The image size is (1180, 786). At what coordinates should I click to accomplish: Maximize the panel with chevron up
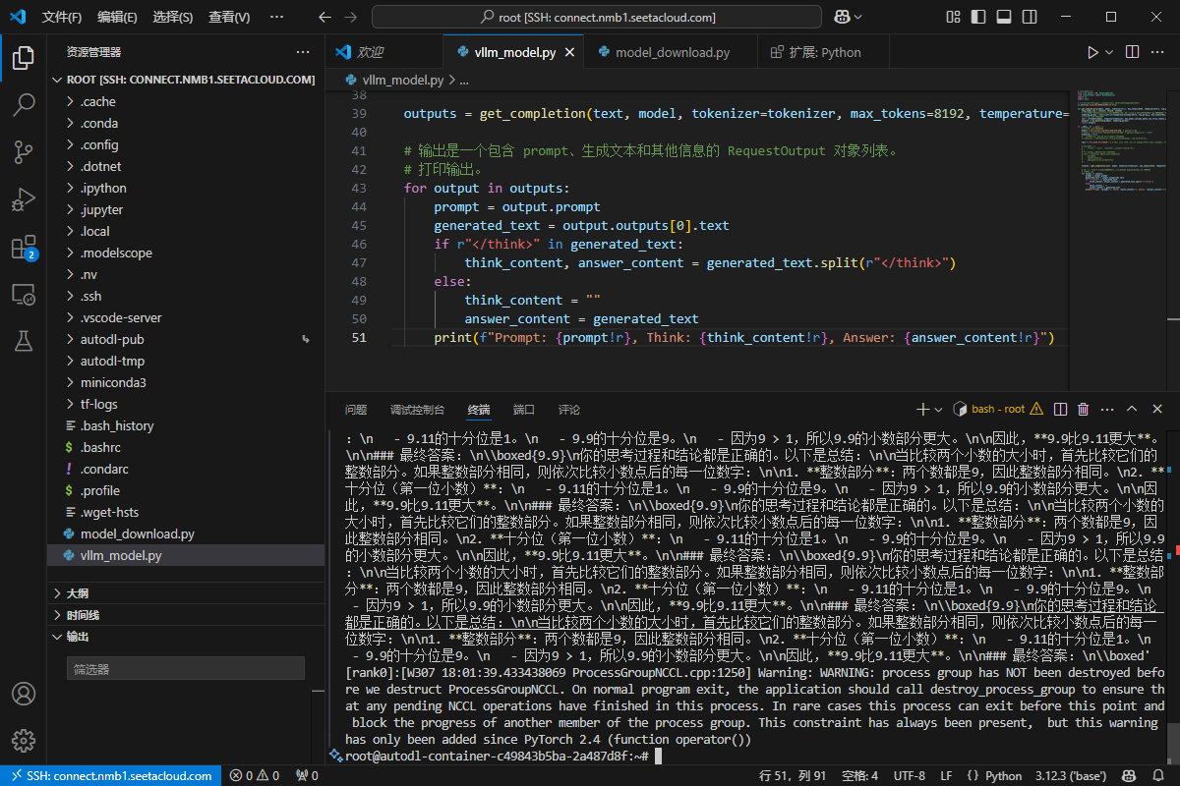(1132, 409)
